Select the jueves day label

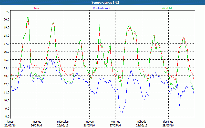(89, 122)
